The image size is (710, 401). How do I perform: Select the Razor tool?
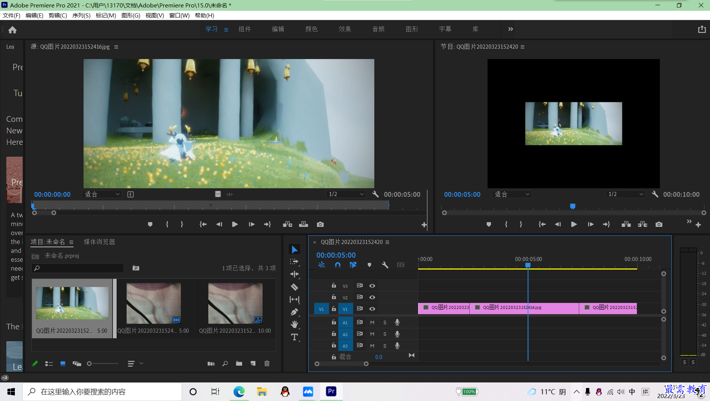click(x=294, y=287)
